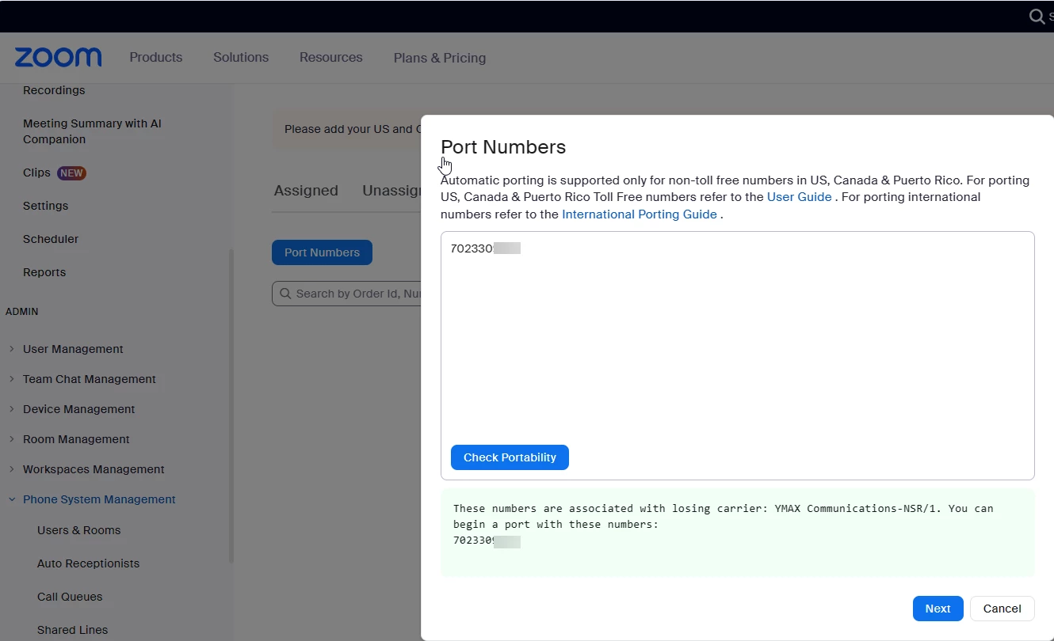Click the Zoom logo
The height and width of the screenshot is (641, 1054).
pos(58,57)
